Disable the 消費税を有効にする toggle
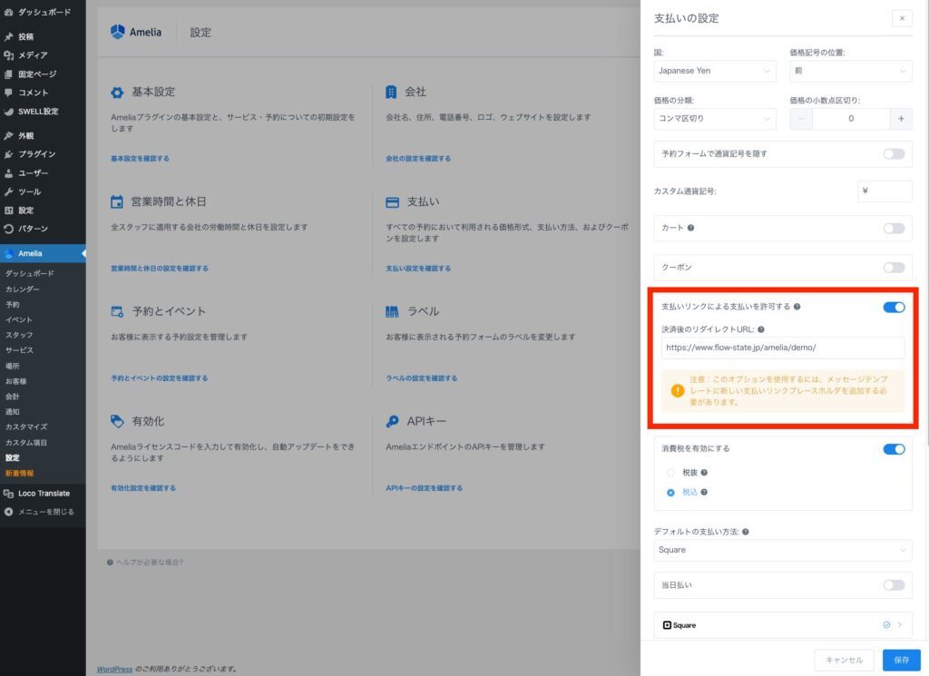The width and height of the screenshot is (929, 676). pyautogui.click(x=894, y=448)
